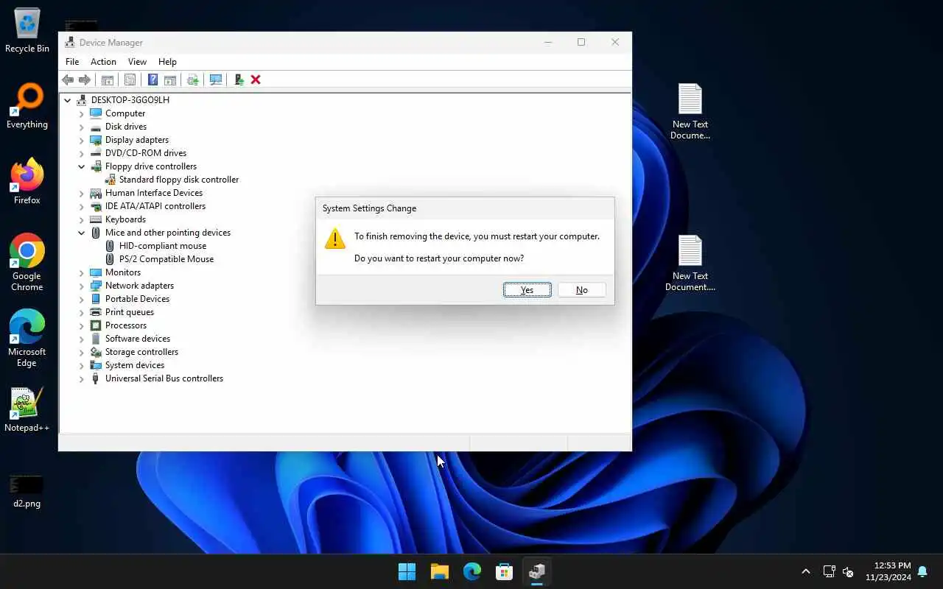Select Standard floppy disk controller
The height and width of the screenshot is (589, 943).
click(179, 180)
